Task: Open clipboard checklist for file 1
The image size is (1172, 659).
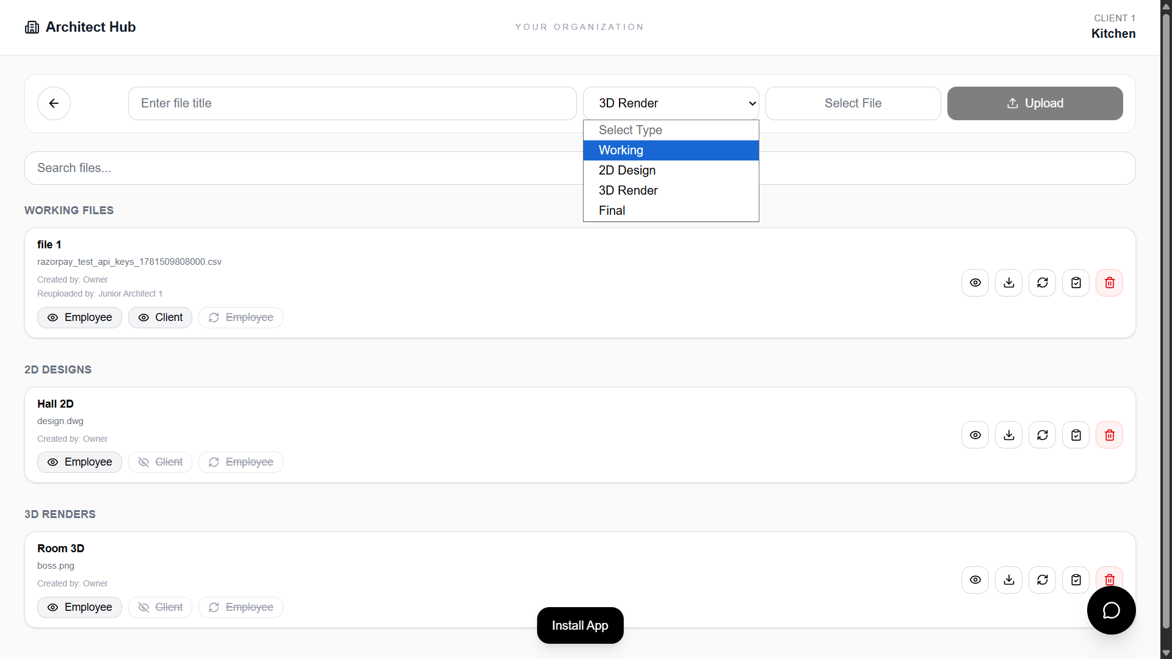Action: click(x=1076, y=283)
